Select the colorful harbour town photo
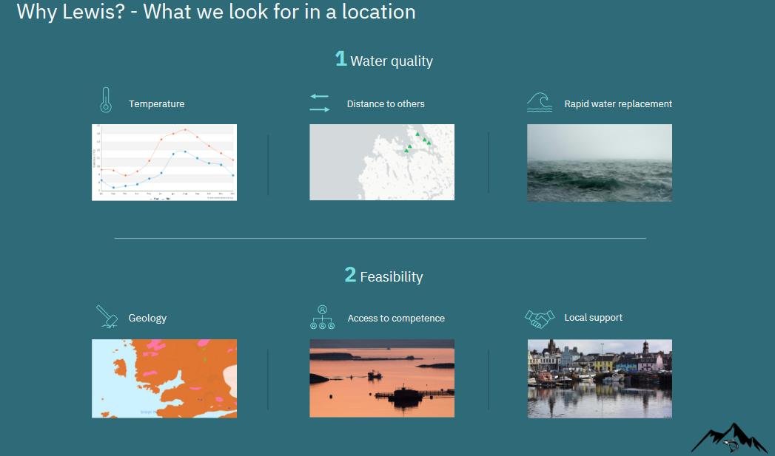Screen dimensions: 775x456 [600, 378]
